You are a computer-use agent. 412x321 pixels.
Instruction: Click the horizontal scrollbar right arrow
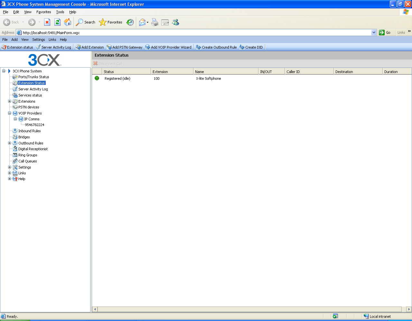click(409, 309)
